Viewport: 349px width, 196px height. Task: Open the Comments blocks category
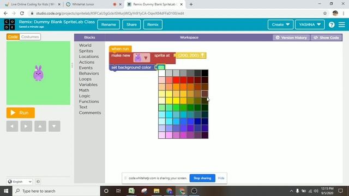90,113
